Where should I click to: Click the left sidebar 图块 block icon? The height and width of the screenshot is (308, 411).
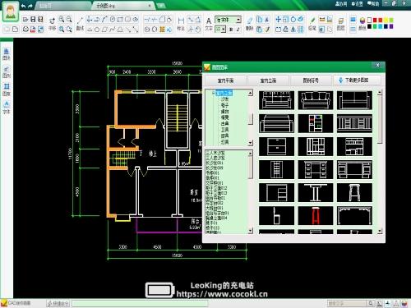tap(7, 54)
